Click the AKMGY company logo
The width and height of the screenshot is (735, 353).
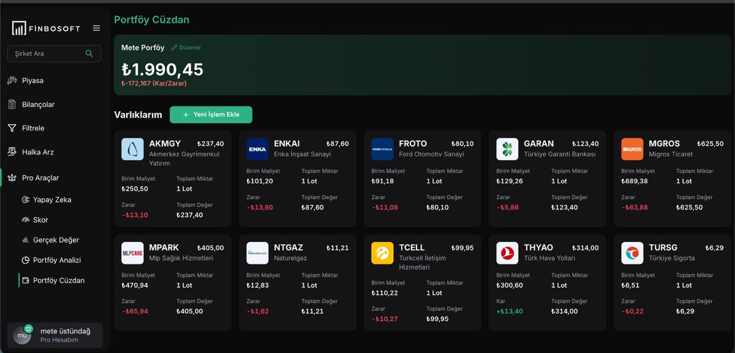click(x=133, y=149)
